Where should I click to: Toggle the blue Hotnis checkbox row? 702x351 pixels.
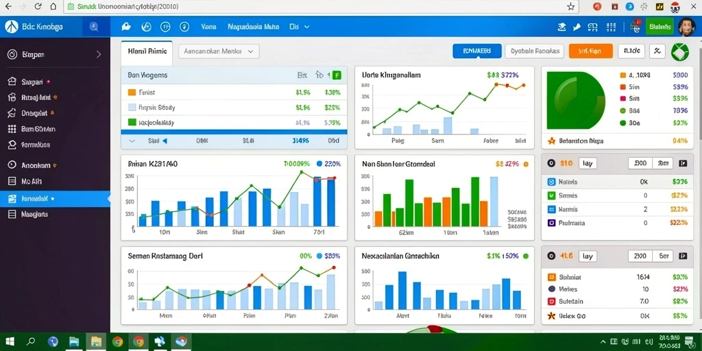[x=618, y=182]
